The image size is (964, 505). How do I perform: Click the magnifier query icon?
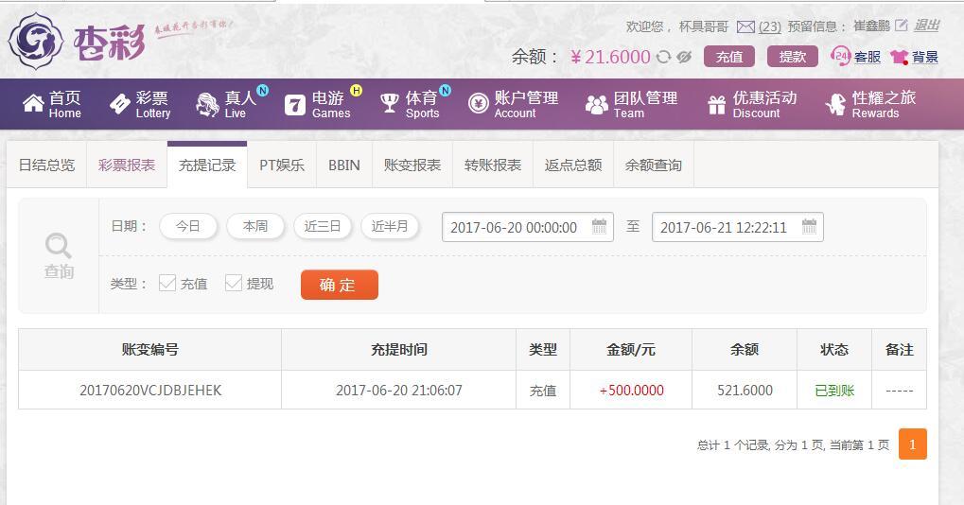tap(59, 246)
